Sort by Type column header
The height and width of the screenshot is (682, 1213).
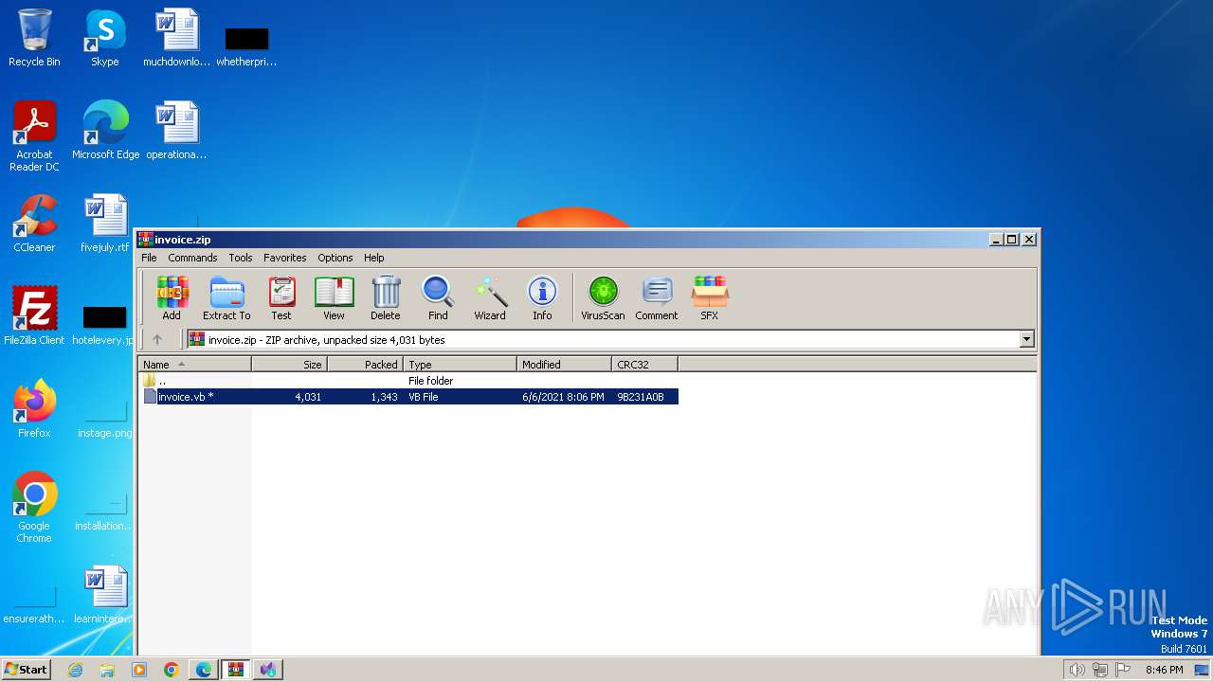pyautogui.click(x=461, y=364)
